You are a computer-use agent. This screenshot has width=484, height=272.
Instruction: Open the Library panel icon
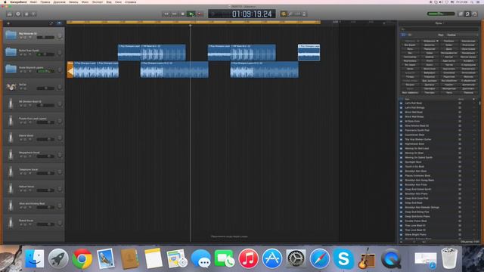pos(10,14)
